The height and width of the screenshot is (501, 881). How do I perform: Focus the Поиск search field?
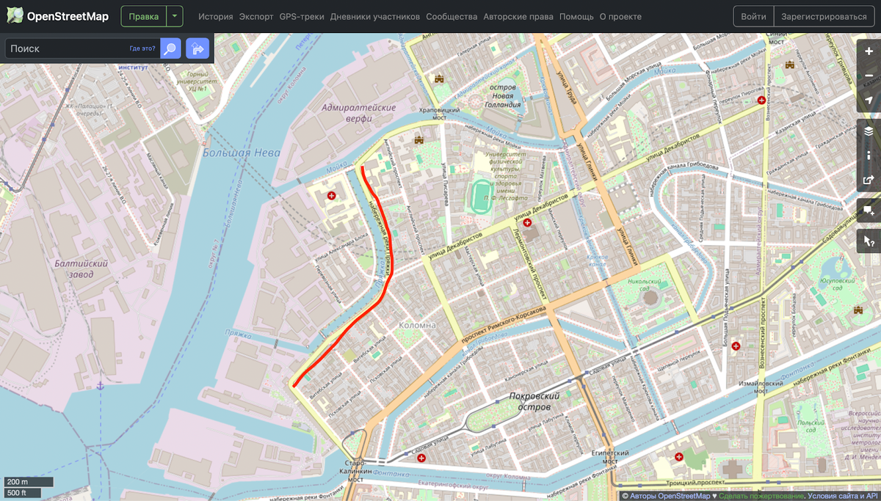pos(82,48)
